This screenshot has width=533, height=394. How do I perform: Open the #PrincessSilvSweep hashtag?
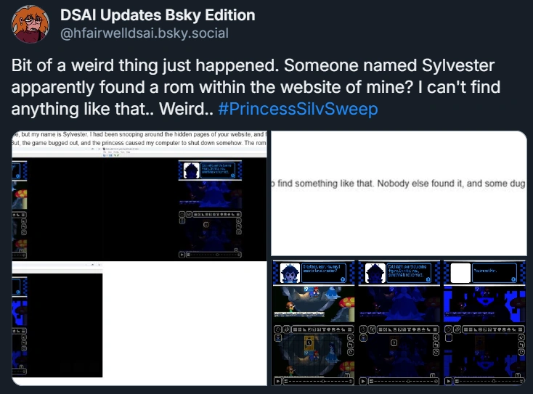coord(298,109)
